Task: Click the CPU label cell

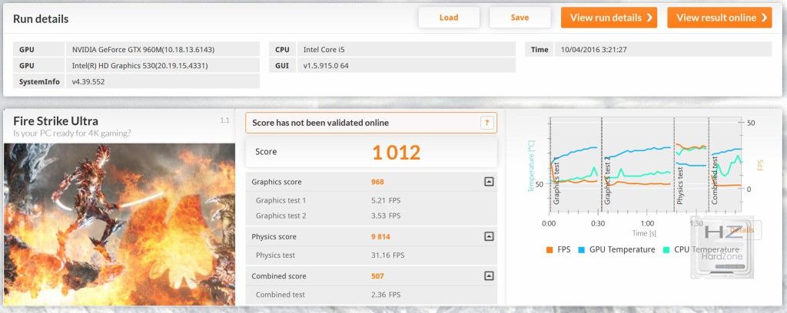Action: click(x=283, y=49)
